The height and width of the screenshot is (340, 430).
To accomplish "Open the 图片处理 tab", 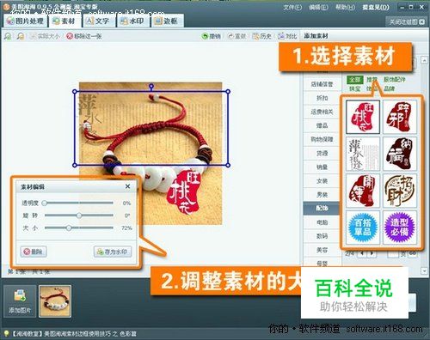I will click(x=25, y=21).
